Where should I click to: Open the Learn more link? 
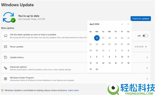[x=73, y=90]
